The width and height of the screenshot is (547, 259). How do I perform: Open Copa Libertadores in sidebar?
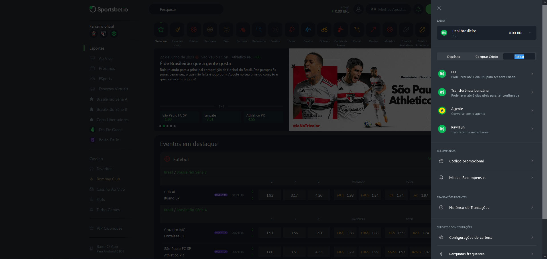[x=113, y=120]
